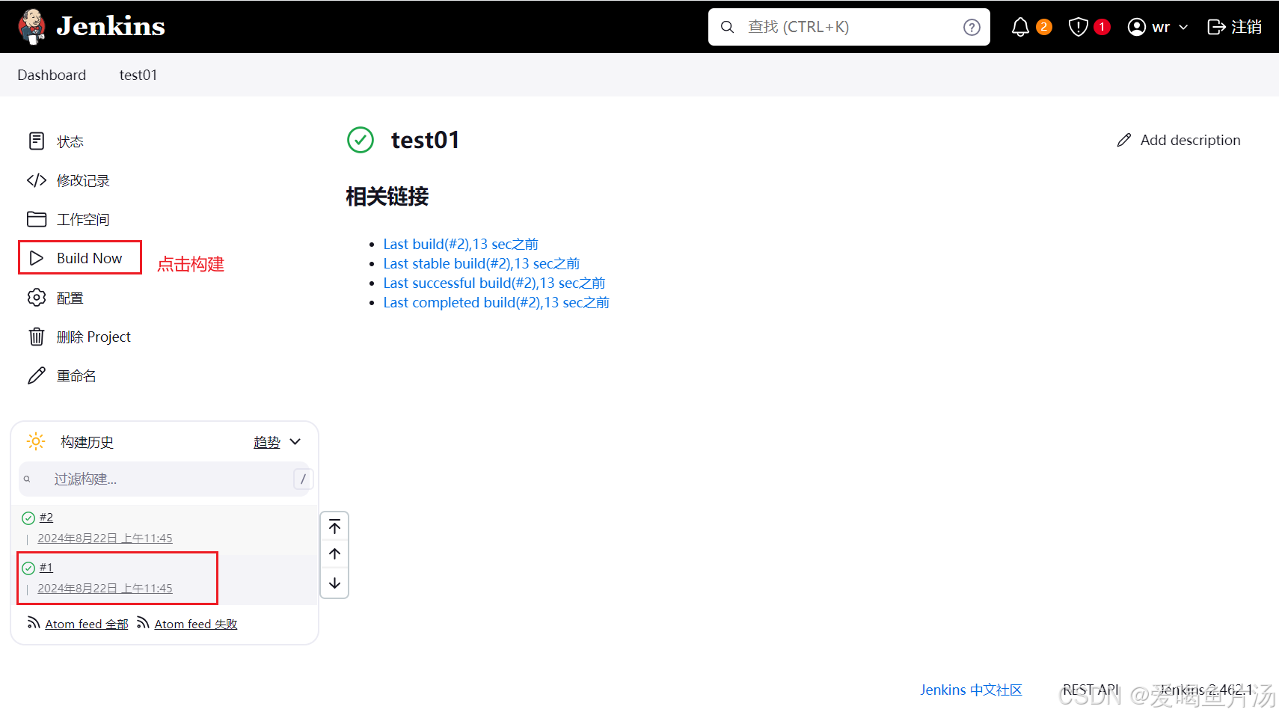Click the red security count badge
1279x718 pixels.
pos(1102,27)
